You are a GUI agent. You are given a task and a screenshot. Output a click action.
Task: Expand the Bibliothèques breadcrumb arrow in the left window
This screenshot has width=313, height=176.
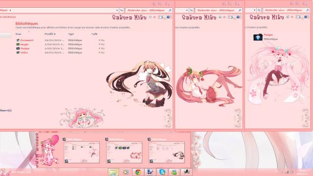10,10
